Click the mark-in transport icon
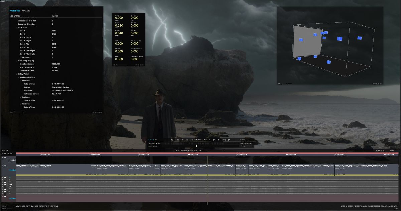The height and width of the screenshot is (211, 401). (x=172, y=140)
